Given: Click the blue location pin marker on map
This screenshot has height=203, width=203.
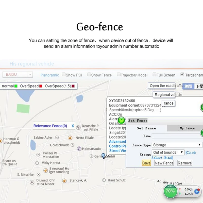Looking at the screenshot, I should point(103,156).
